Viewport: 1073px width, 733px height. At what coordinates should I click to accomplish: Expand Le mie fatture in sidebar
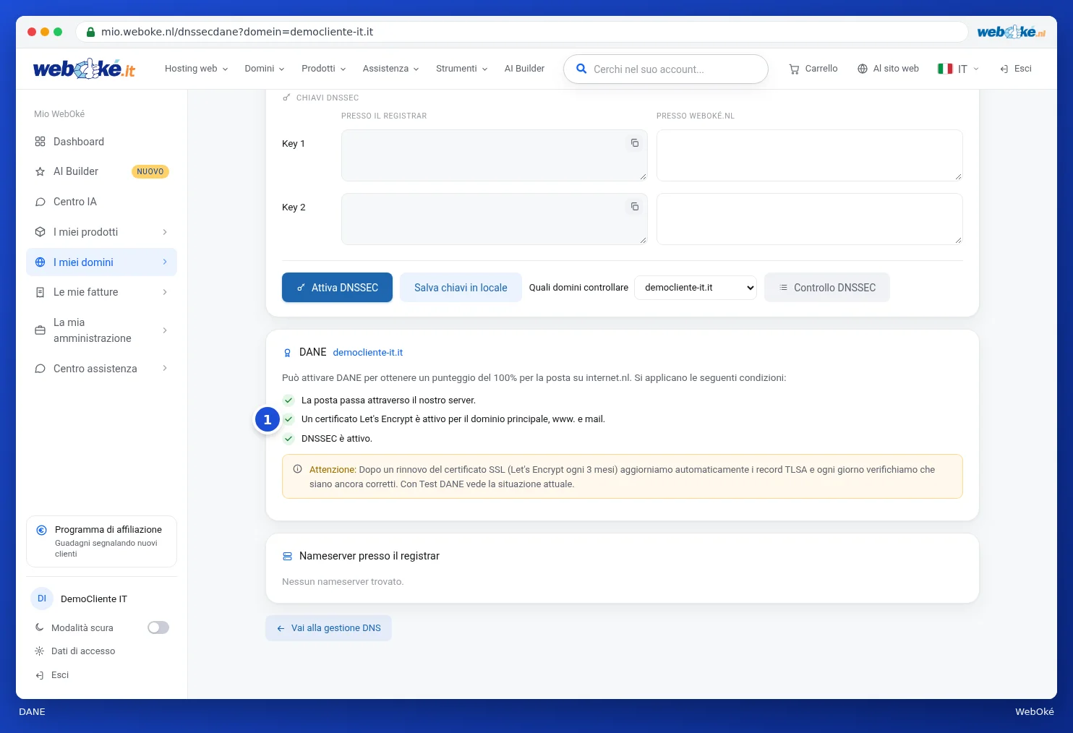(101, 292)
